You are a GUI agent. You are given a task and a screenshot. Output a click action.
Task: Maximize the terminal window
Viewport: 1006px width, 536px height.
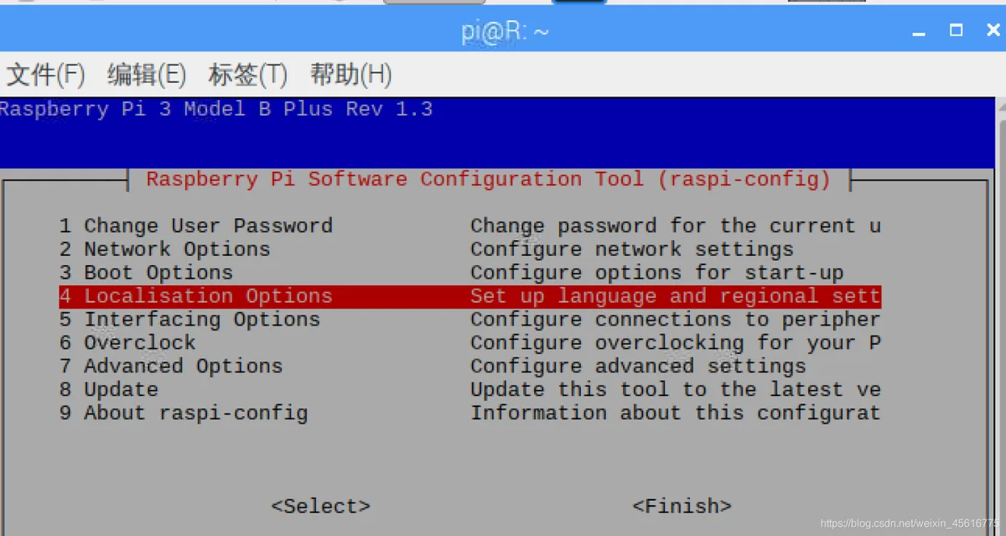tap(956, 30)
